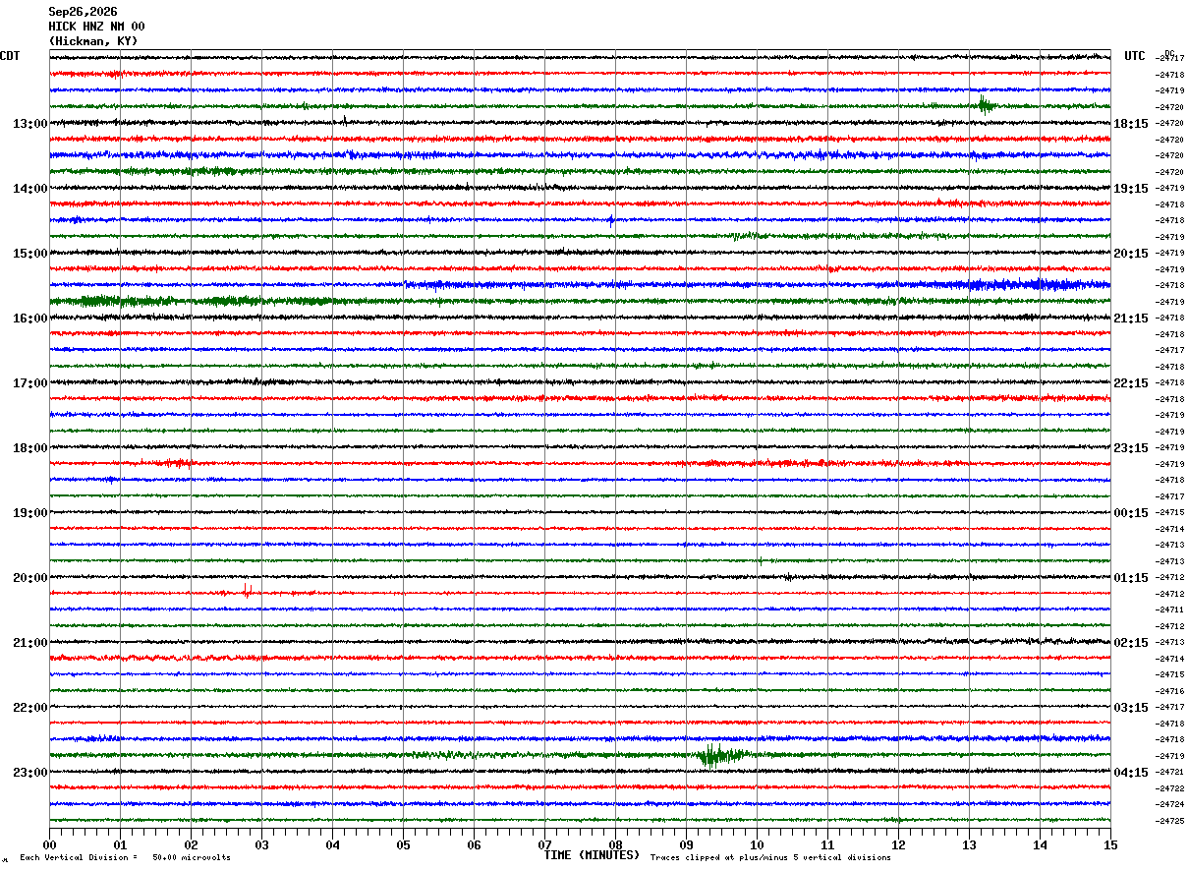
Task: Click the 15 minute axis tick label
Action: coord(1110,844)
